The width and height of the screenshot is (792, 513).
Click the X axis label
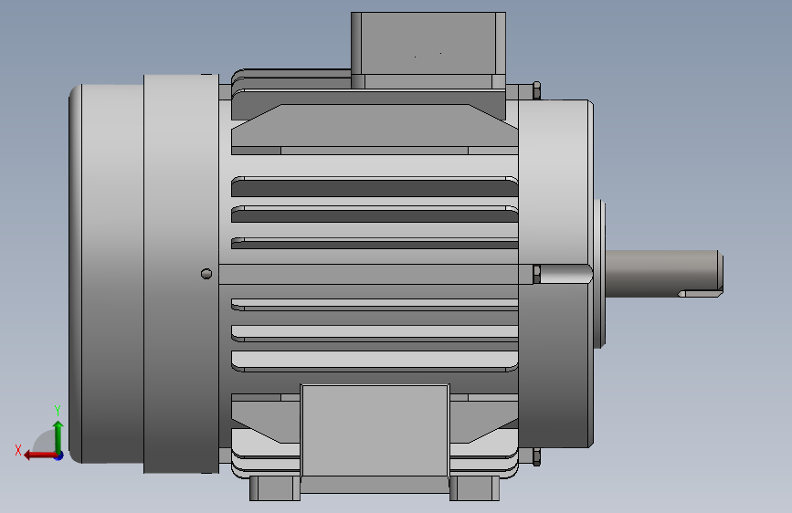[18, 450]
